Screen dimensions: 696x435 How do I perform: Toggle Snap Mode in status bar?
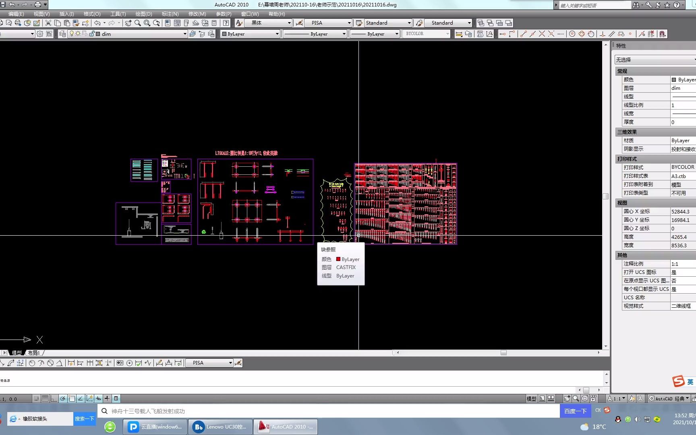pyautogui.click(x=36, y=398)
